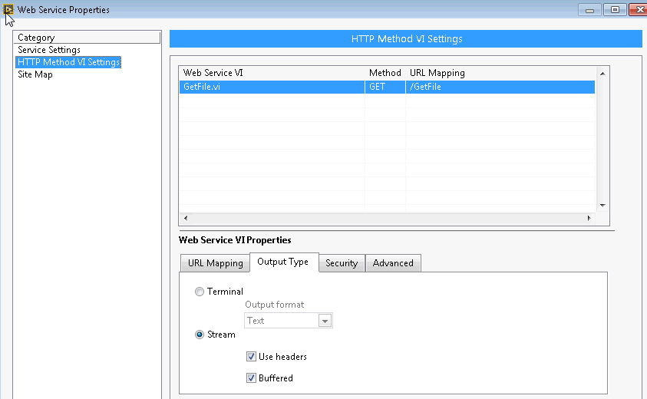
Task: Select the Stream radio button
Action: point(200,335)
